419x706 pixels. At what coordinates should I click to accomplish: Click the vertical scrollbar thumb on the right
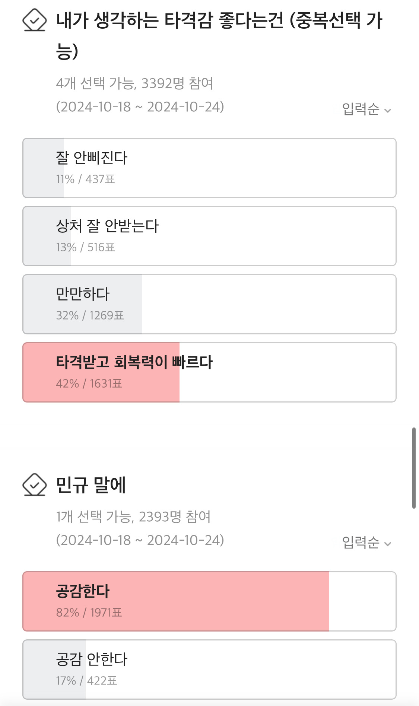pyautogui.click(x=414, y=468)
